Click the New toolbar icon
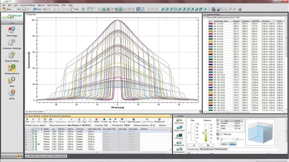 [17, 9]
